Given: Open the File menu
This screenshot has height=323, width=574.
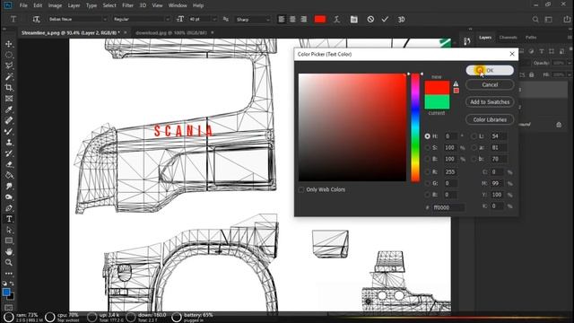Looking at the screenshot, I should tap(23, 5).
